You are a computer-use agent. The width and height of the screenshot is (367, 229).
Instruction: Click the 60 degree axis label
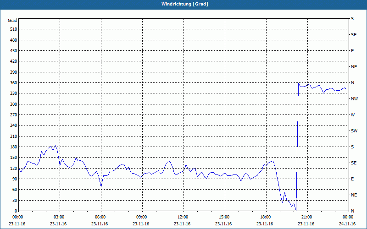[x=14, y=190]
